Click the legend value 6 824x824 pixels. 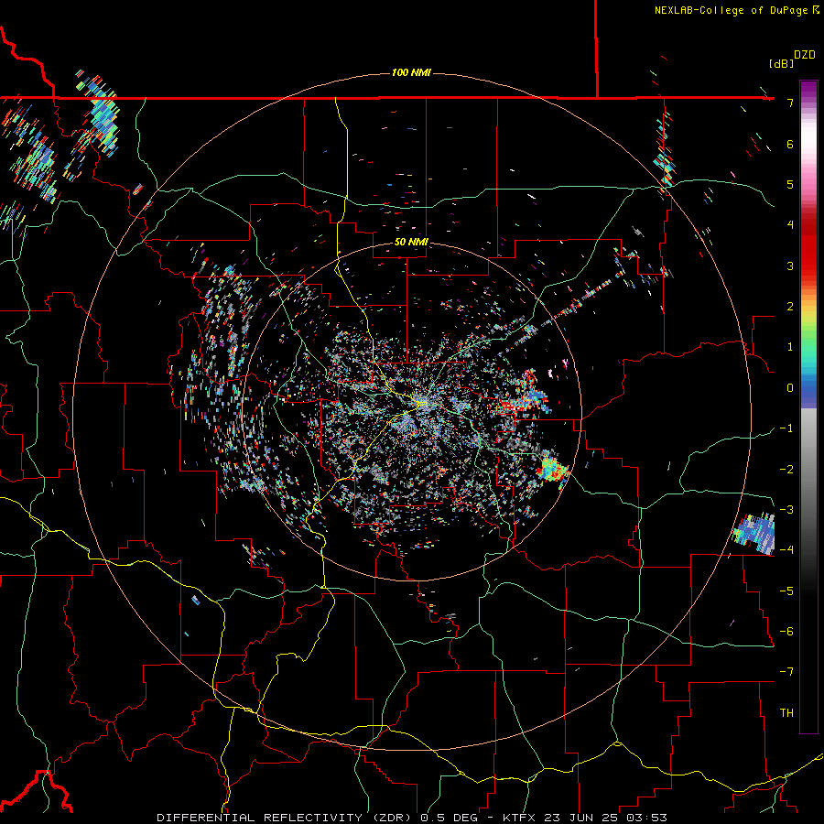790,144
